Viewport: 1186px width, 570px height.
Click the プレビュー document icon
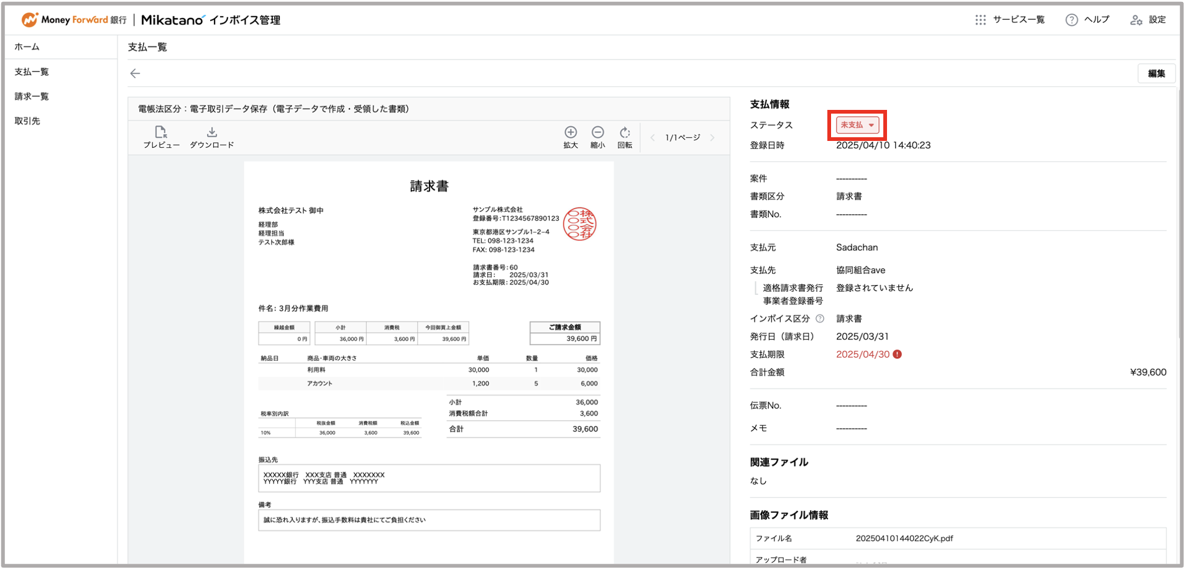161,132
